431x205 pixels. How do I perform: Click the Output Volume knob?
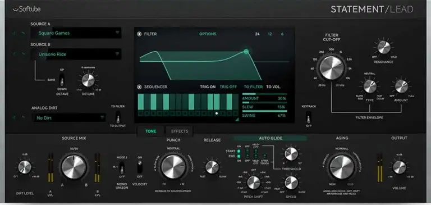tap(399, 167)
